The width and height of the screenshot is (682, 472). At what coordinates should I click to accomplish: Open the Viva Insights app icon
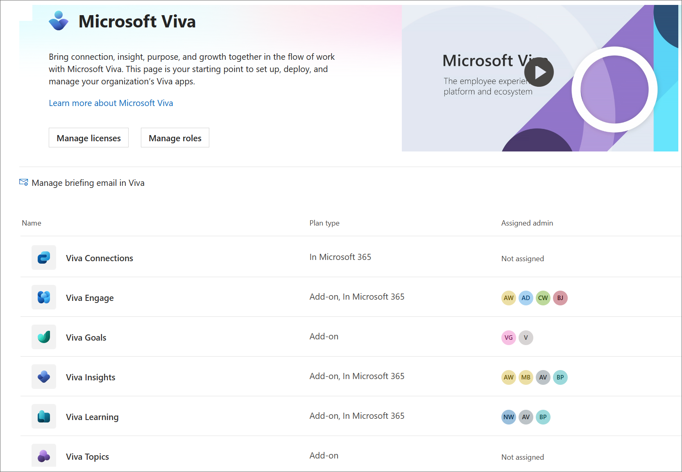tap(44, 377)
